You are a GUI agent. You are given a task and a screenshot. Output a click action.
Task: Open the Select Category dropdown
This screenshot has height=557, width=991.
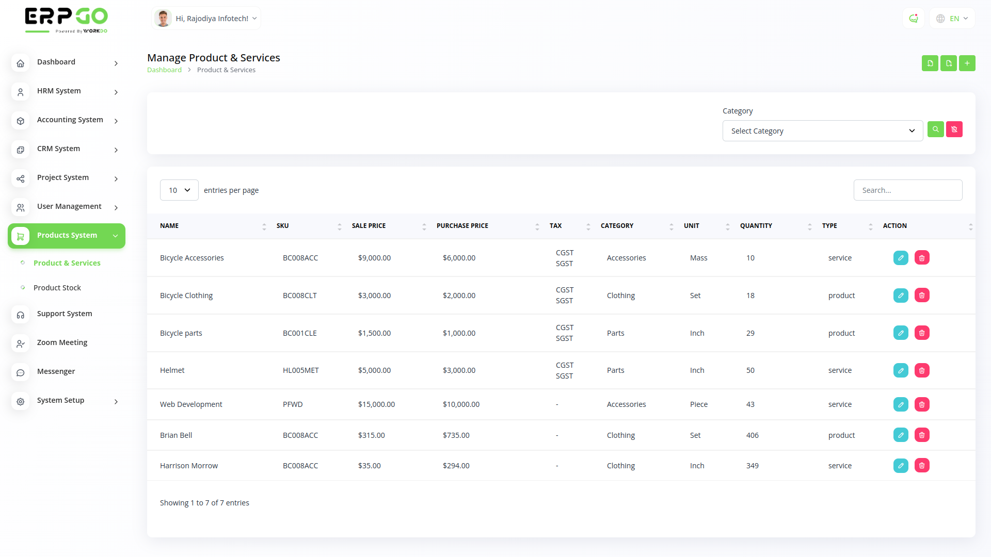pos(822,131)
